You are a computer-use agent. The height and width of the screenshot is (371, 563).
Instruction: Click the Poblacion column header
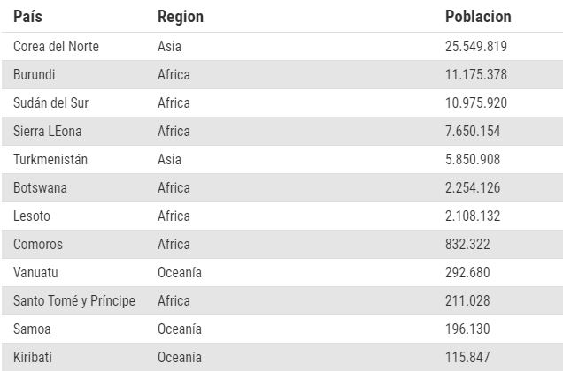tap(478, 17)
